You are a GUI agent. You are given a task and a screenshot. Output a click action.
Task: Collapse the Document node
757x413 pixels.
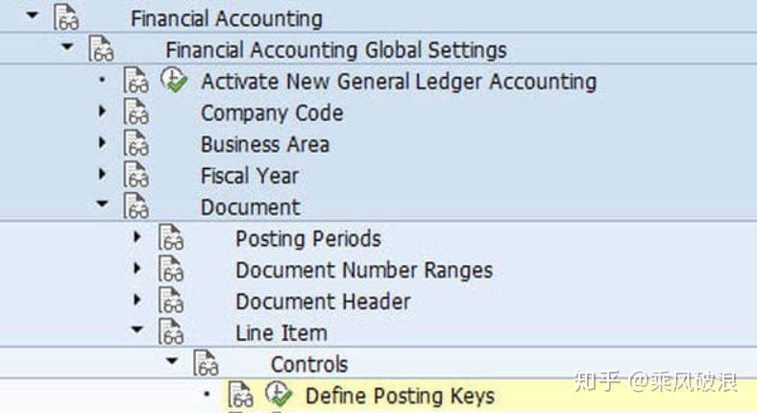point(103,206)
